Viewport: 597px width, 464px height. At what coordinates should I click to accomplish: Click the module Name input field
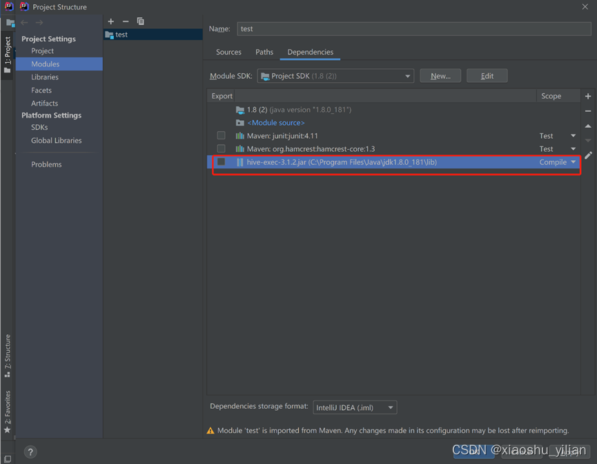pyautogui.click(x=414, y=28)
